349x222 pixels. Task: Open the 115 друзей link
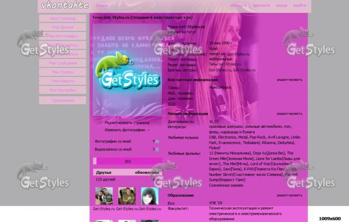106,180
